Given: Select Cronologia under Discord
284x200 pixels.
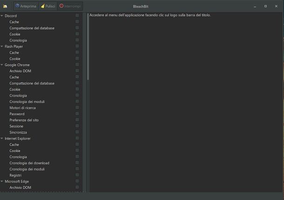Looking at the screenshot, I should 18,41.
